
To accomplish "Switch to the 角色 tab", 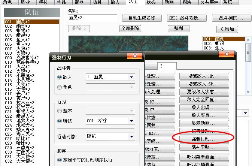I will coord(9,2).
